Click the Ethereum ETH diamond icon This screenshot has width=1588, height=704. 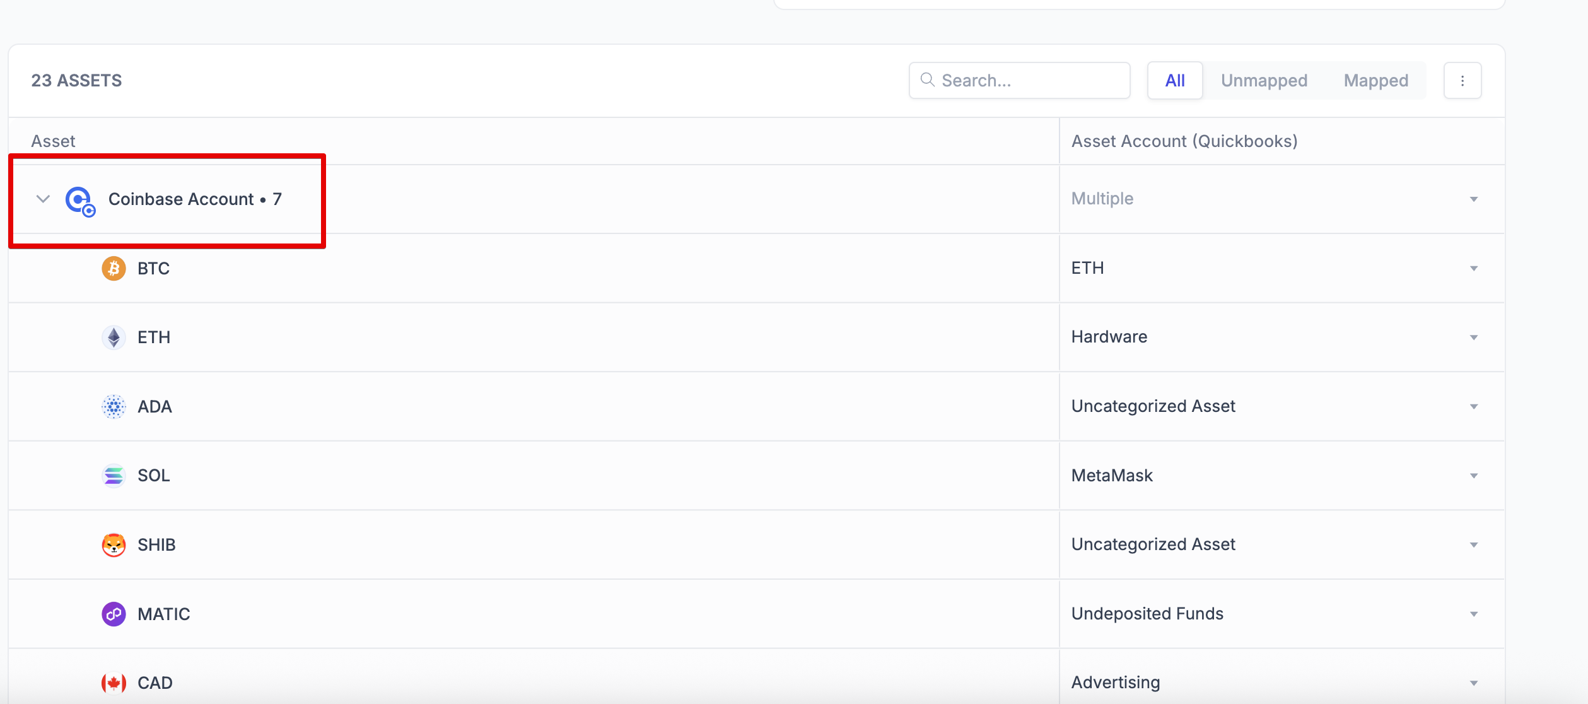tap(114, 337)
